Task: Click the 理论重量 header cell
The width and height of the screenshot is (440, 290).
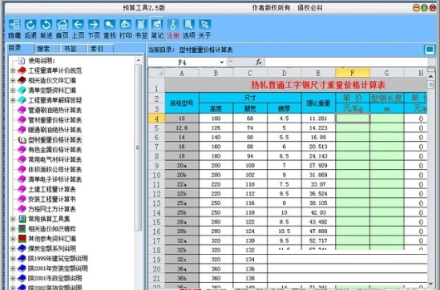Action: click(318, 103)
